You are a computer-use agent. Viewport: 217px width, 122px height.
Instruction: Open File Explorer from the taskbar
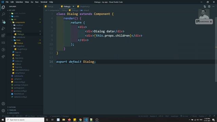tap(64, 120)
